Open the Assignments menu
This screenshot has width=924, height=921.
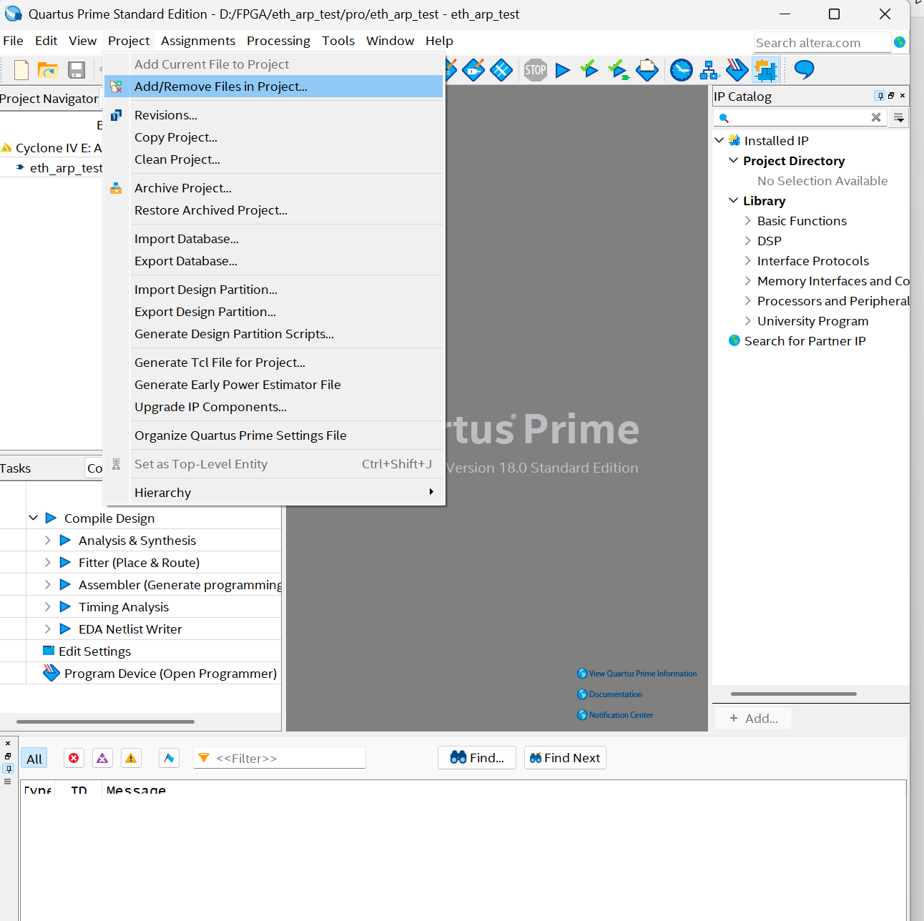point(198,41)
